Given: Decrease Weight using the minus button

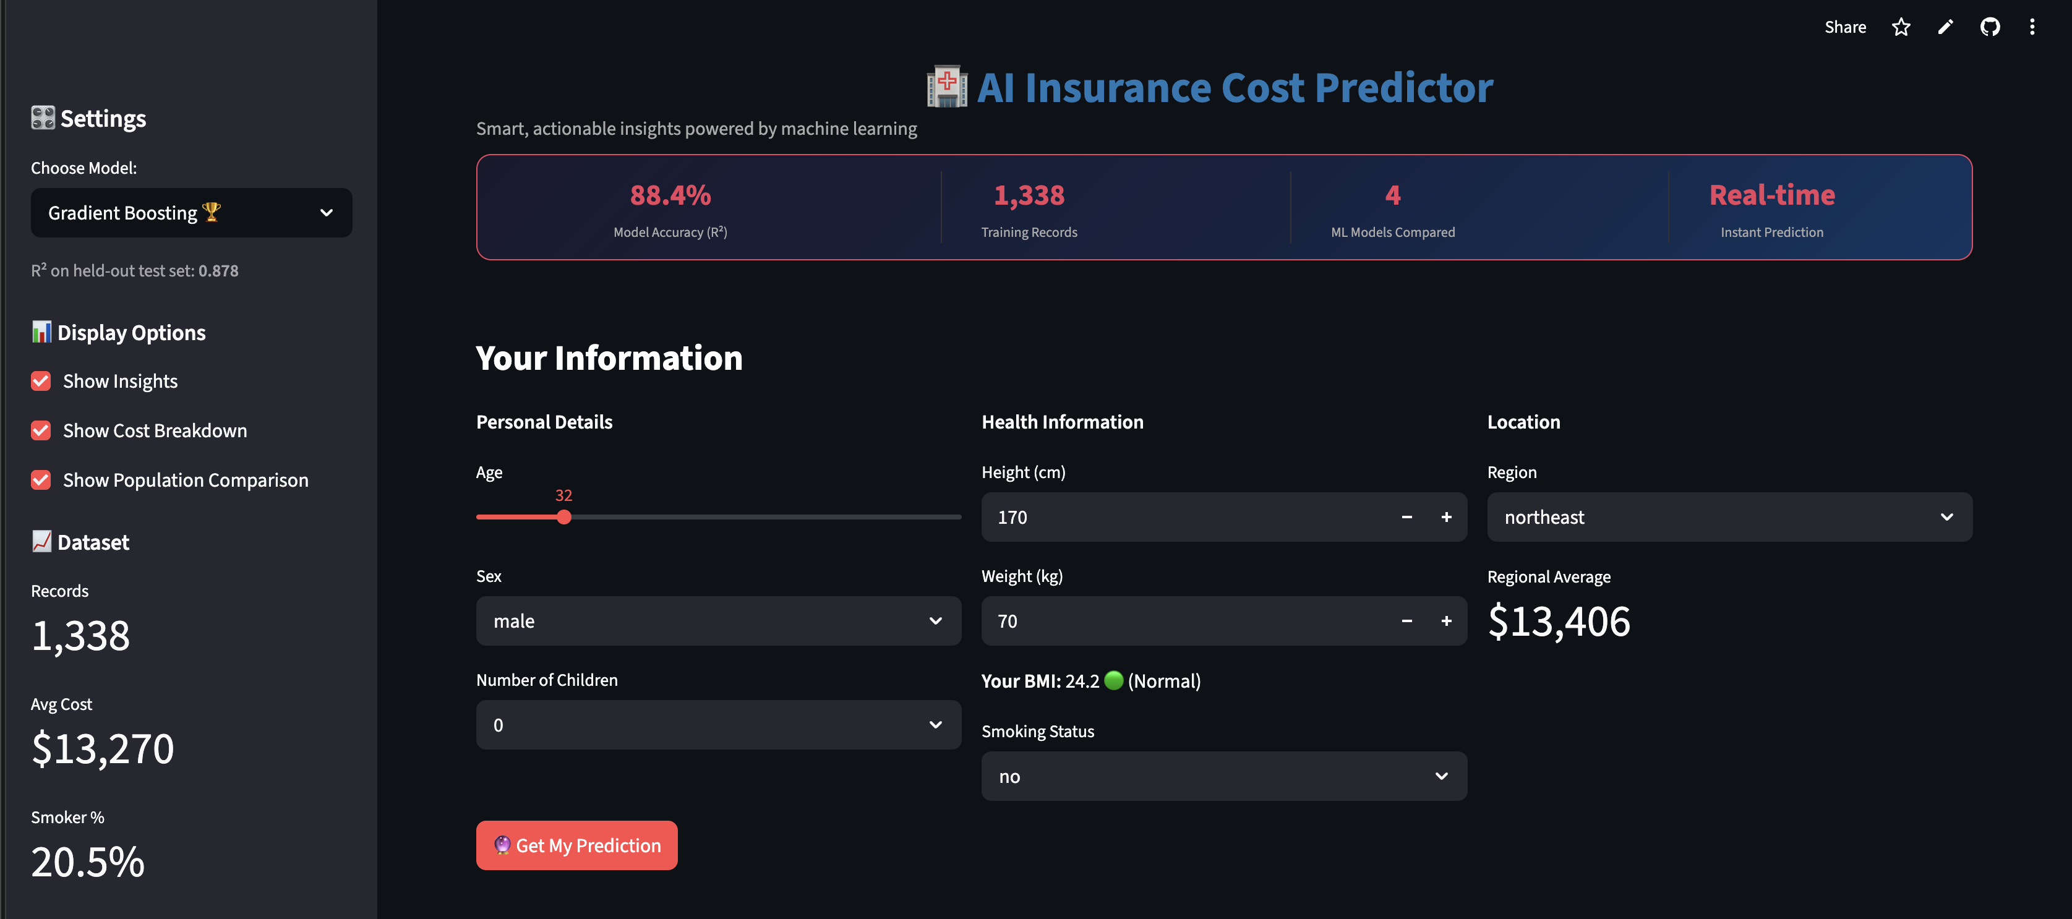Looking at the screenshot, I should click(1407, 621).
